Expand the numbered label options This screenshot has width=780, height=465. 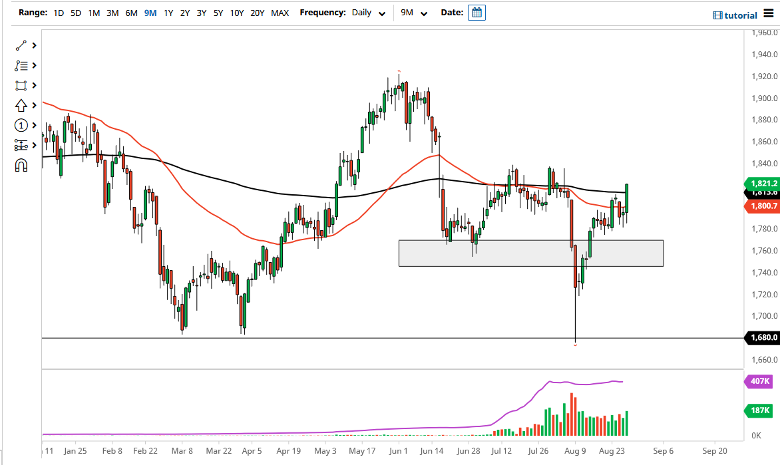[x=35, y=125]
